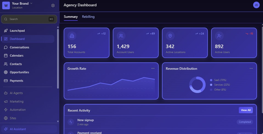Image resolution: width=263 pixels, height=134 pixels.
Task: Open Opportunities in the sidebar
Action: (x=28, y=72)
